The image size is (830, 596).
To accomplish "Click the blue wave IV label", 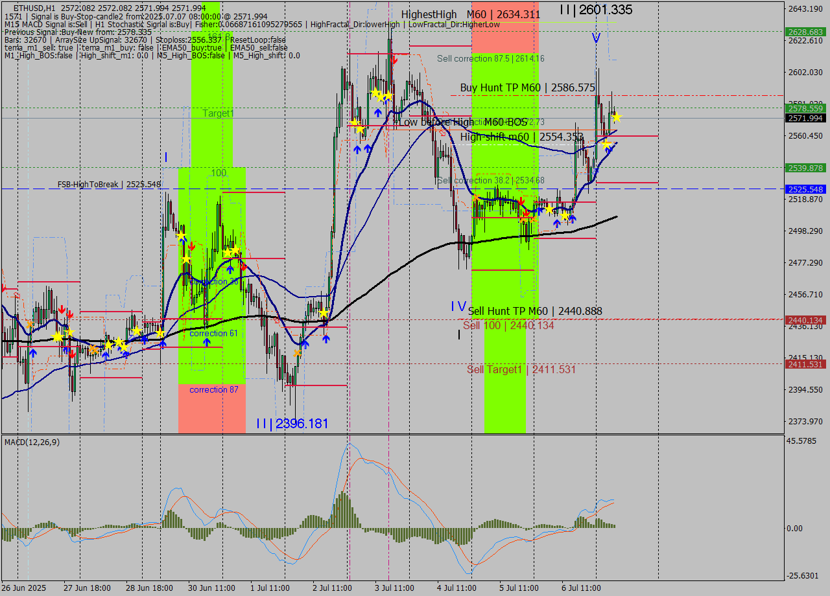I will point(458,306).
